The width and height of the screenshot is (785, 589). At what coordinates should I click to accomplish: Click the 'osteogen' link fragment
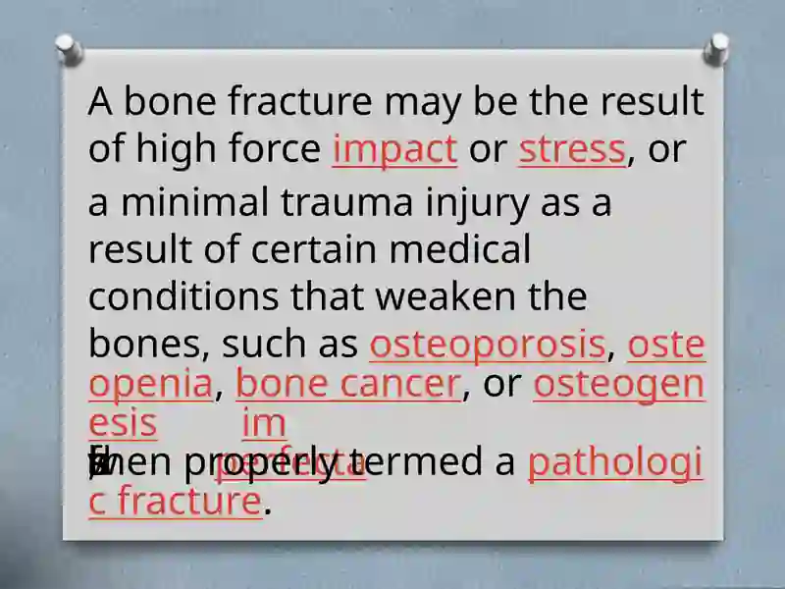tap(619, 384)
